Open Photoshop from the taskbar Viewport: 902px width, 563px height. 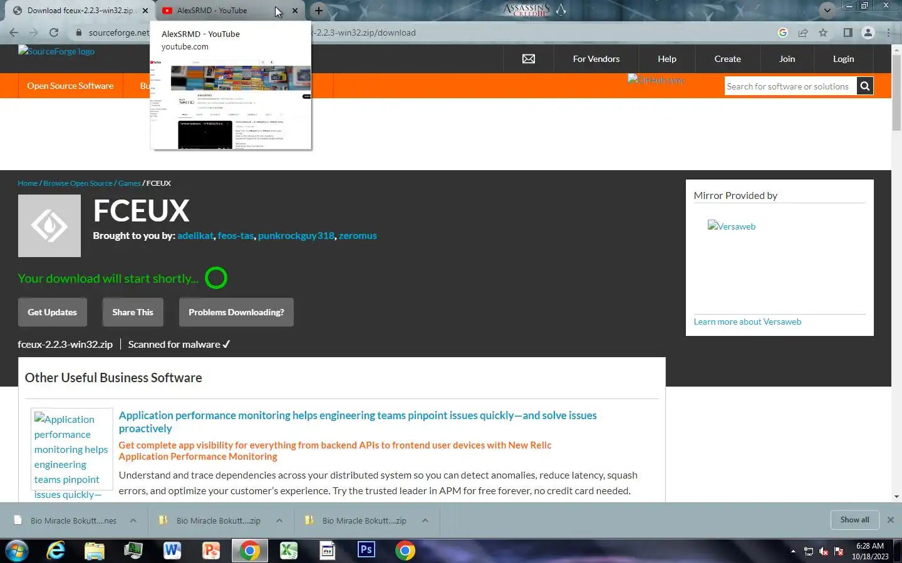pos(366,550)
